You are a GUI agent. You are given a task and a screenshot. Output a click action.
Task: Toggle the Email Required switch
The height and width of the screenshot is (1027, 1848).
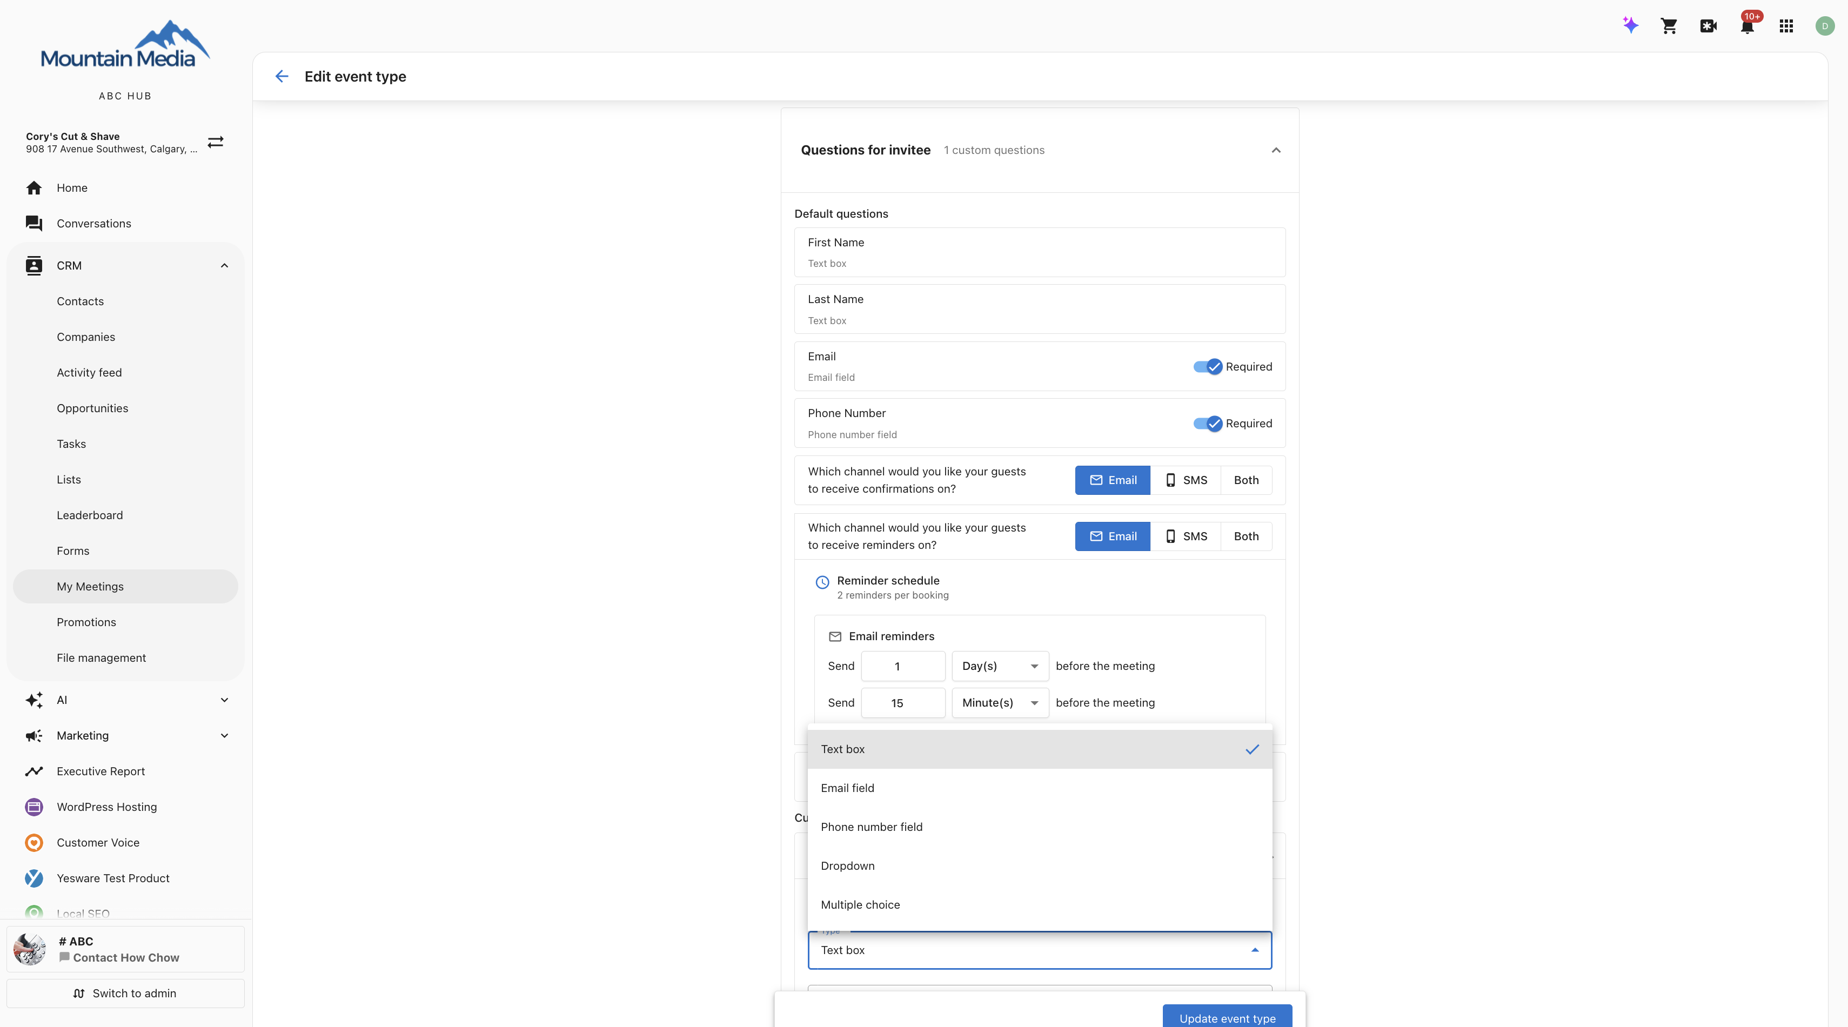pyautogui.click(x=1207, y=366)
